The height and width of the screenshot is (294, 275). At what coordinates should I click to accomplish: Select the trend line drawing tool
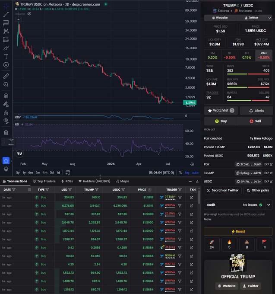tap(6, 14)
